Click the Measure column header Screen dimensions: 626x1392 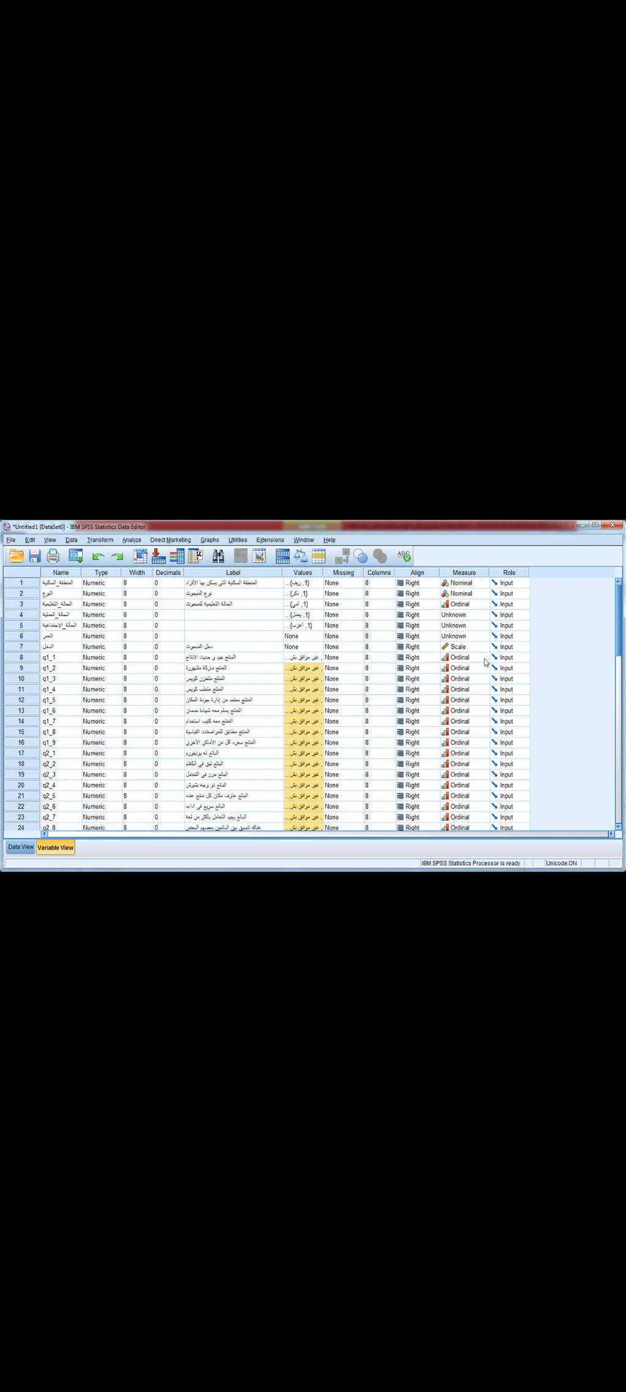tap(464, 572)
